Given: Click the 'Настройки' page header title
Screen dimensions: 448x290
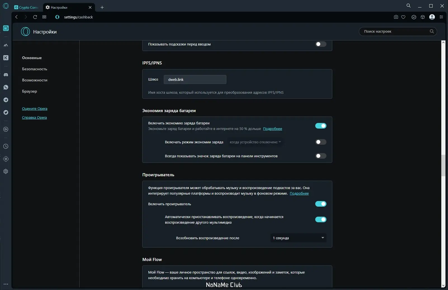Looking at the screenshot, I should click(45, 32).
